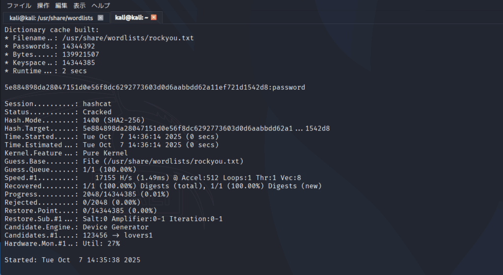
Task: Open the 表示 menu
Action: 80,5
